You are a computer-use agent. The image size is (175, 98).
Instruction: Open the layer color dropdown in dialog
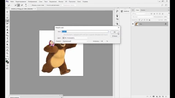pyautogui.click(x=75, y=38)
